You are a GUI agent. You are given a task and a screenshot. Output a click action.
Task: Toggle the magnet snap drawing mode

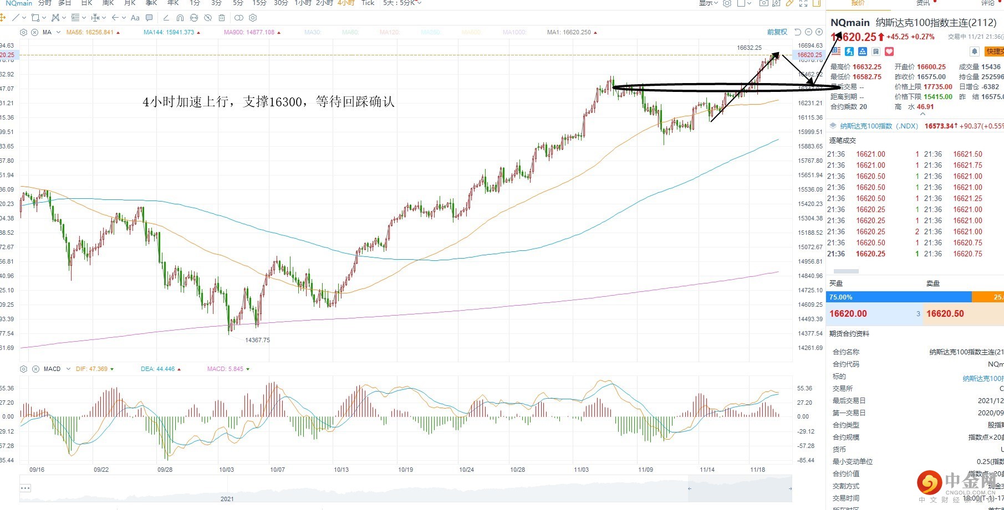180,18
